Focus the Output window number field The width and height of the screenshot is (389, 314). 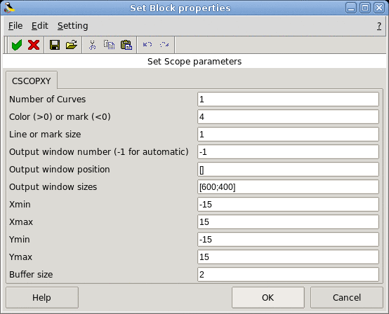click(x=288, y=152)
